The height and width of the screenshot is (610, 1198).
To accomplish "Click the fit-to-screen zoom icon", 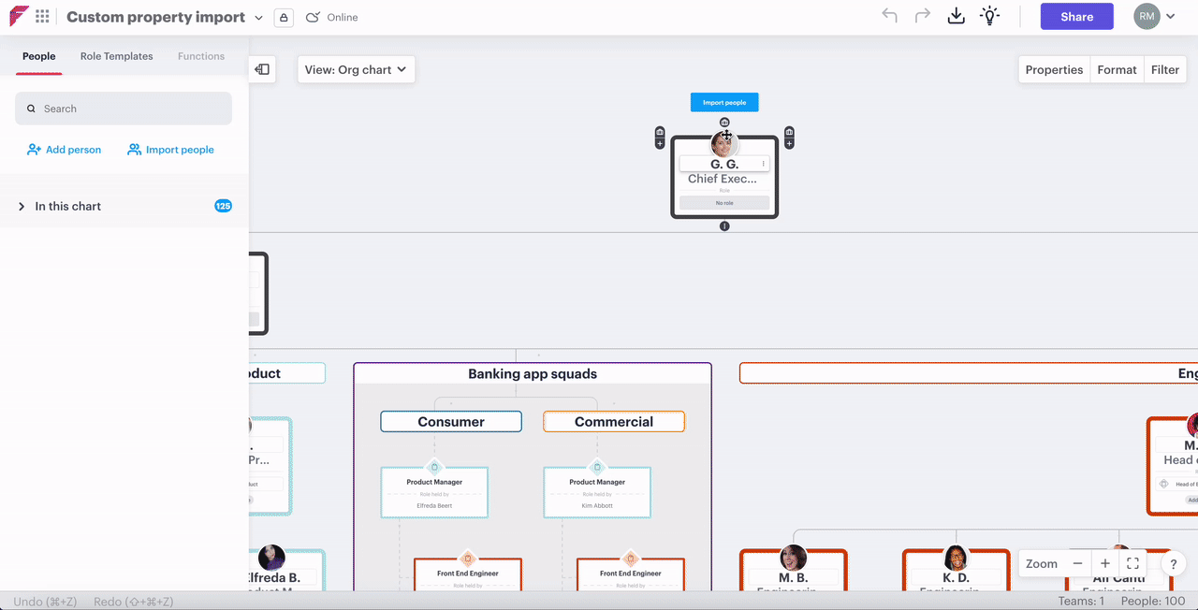I will click(1132, 563).
